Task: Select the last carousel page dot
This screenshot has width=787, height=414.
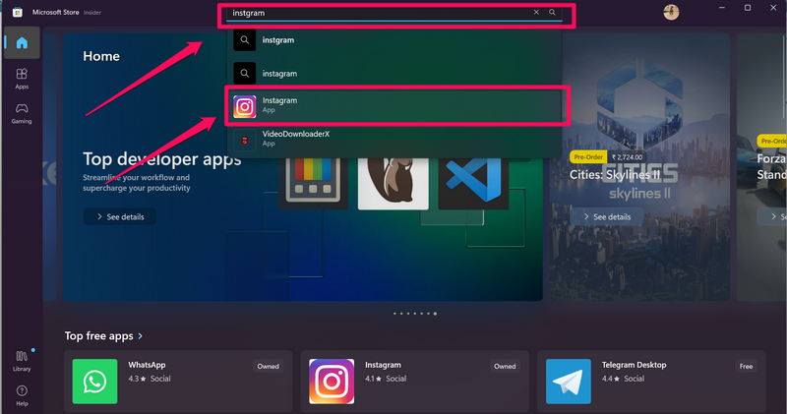Action: (435, 314)
